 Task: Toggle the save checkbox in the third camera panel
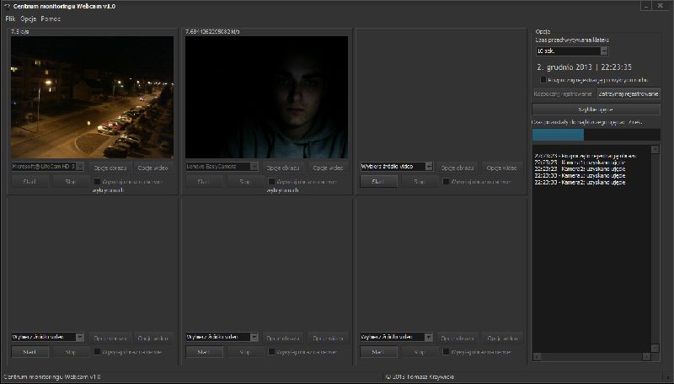[446, 182]
